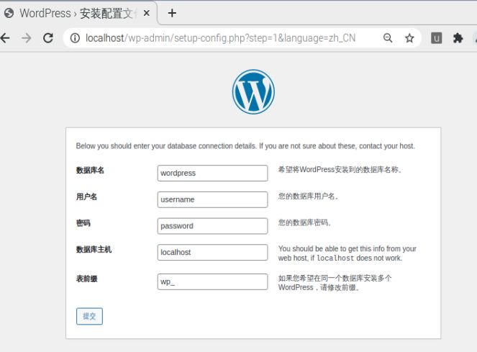Close the WordPress setup tab
477x352 pixels.
coord(146,13)
